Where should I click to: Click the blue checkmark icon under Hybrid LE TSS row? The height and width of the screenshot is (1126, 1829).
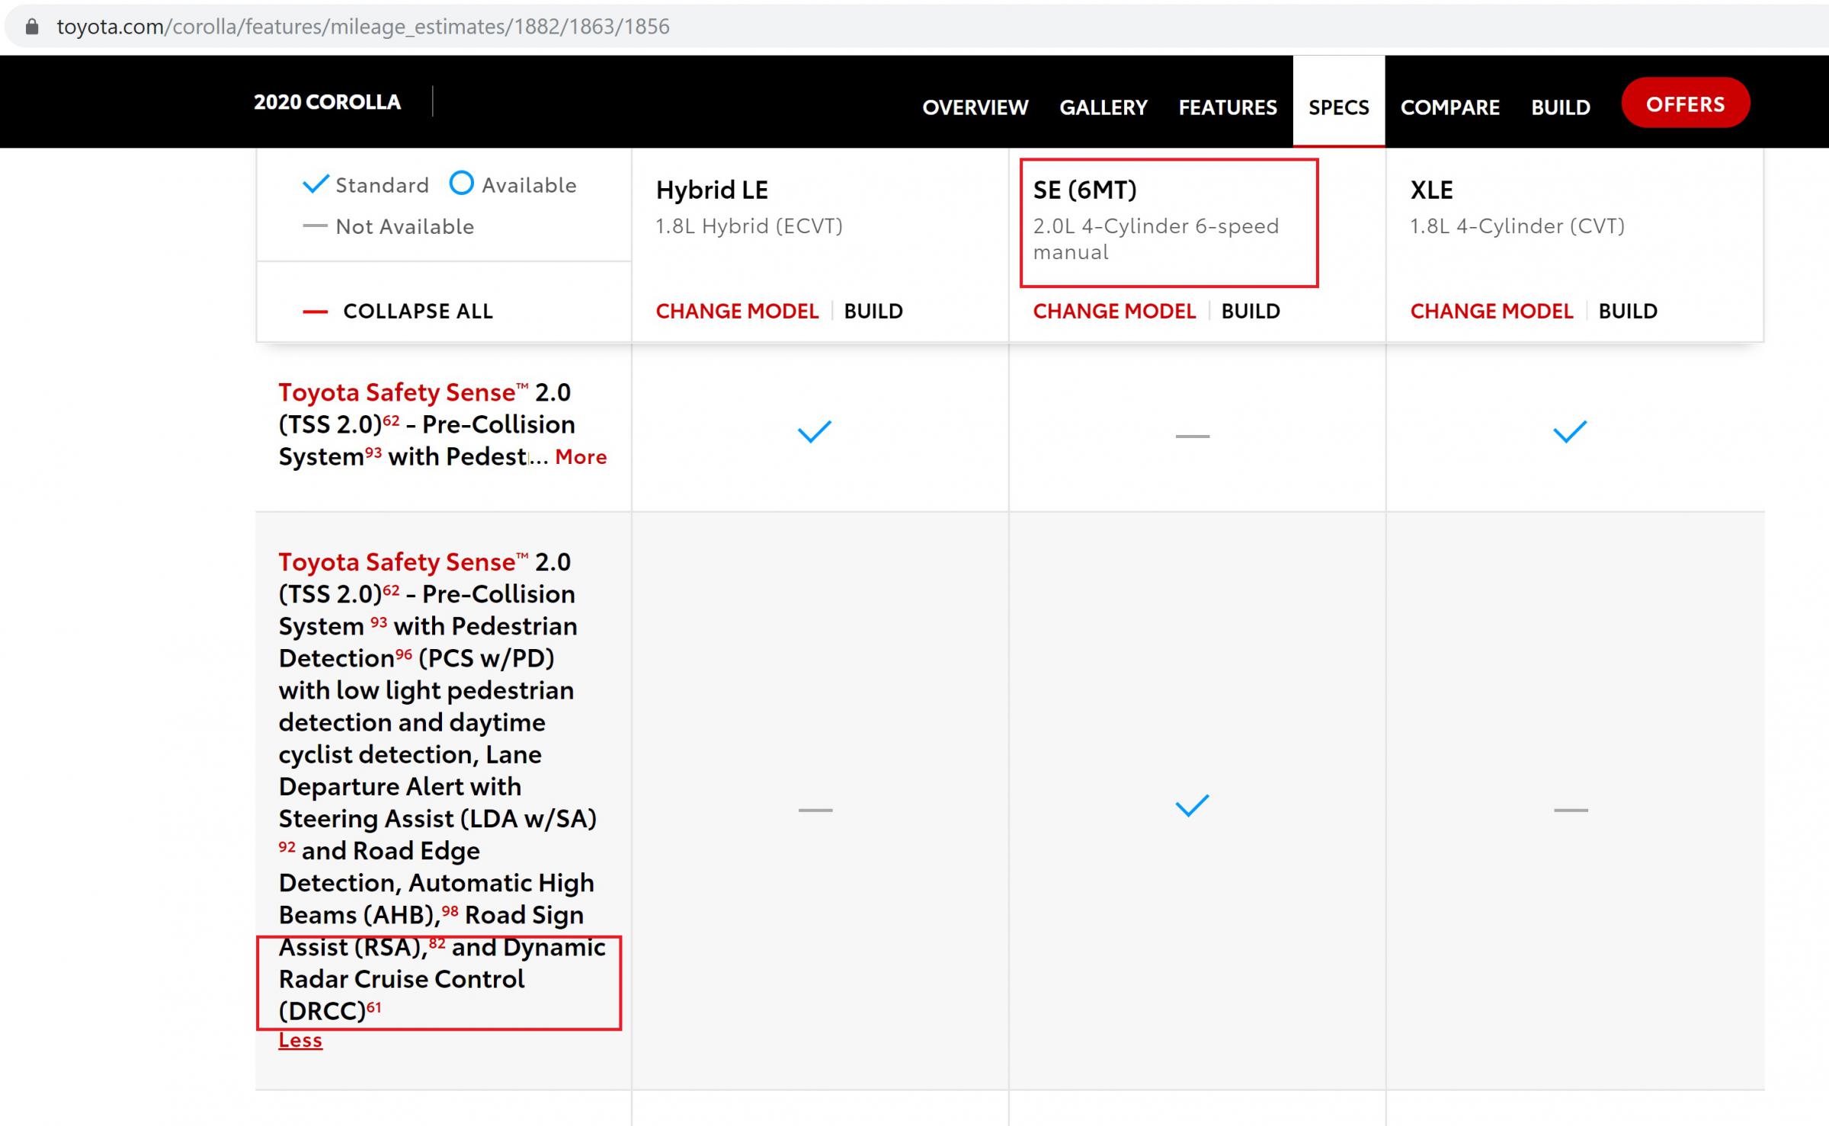pos(814,431)
